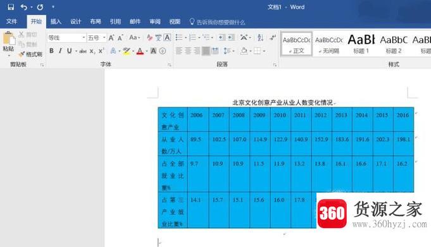Click the Tell Me search box
This screenshot has width=431, height=247.
(217, 22)
